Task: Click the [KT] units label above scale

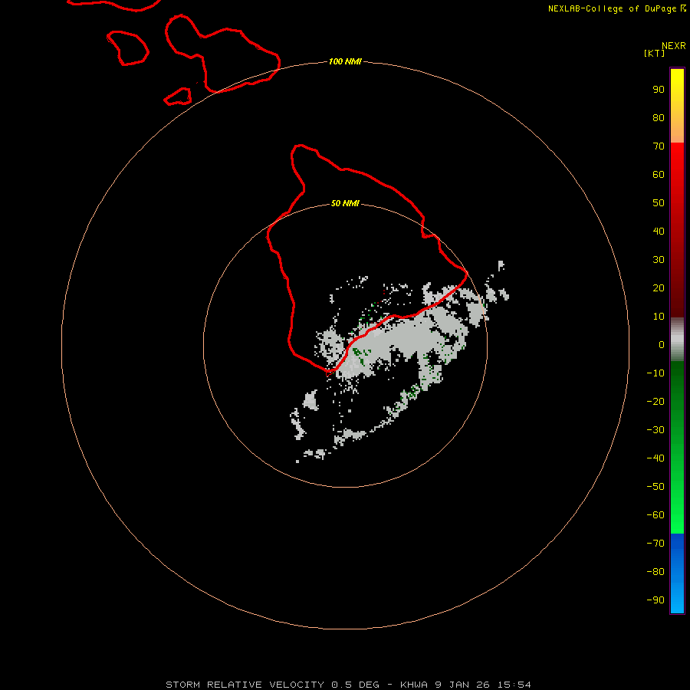Action: (654, 53)
